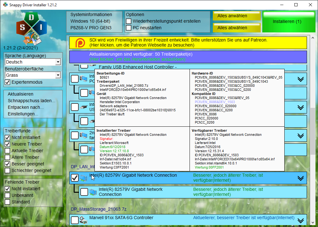Click Marvell 91xx SATA controller device icon
This screenshot has height=227, width=318.
(x=83, y=220)
